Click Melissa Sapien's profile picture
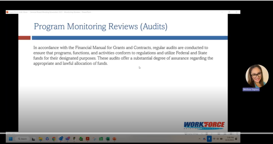Screen dimensions: 273x144 pyautogui.click(x=257, y=76)
